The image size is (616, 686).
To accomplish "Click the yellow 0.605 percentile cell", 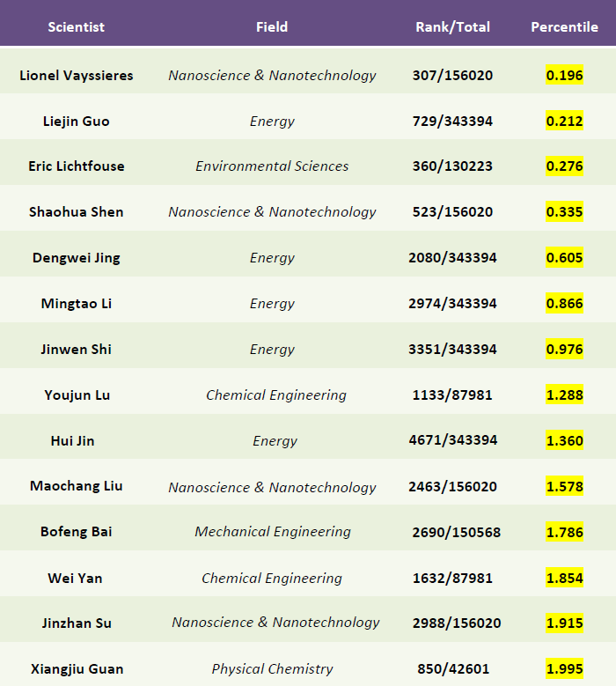I will pyautogui.click(x=564, y=258).
